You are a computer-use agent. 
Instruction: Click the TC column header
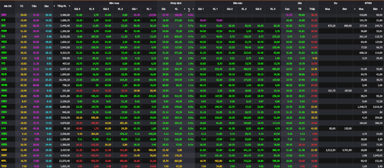(x=21, y=6)
